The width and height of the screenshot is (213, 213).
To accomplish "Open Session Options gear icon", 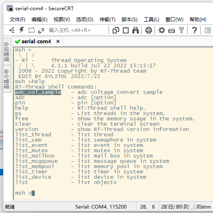I will [x=162, y=30].
